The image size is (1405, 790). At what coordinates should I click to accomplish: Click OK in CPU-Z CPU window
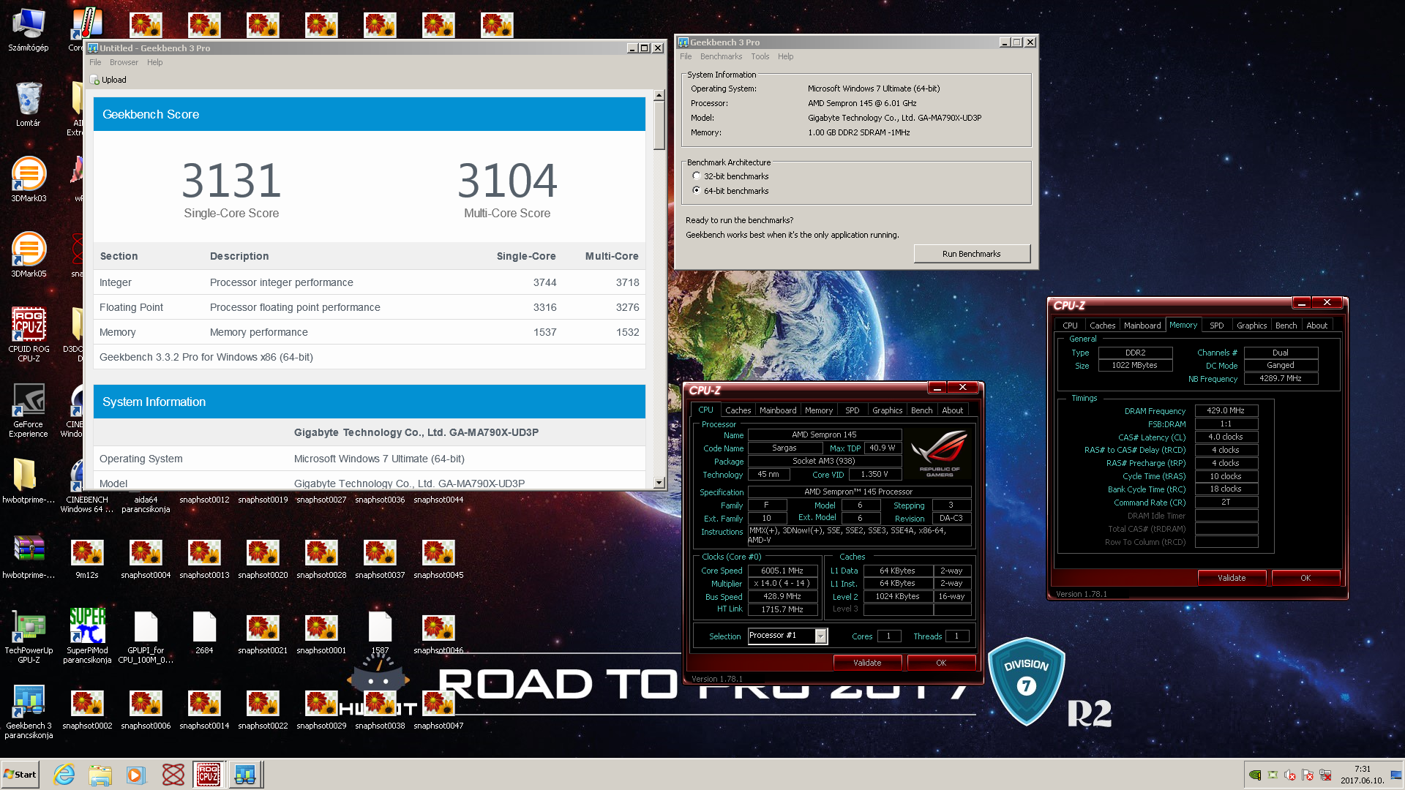click(x=941, y=663)
